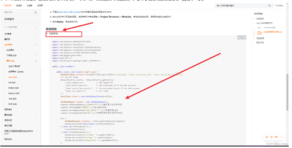The image size is (292, 148).
Task: Click the thumbs-down feedback icon
Action: (x=271, y=137)
